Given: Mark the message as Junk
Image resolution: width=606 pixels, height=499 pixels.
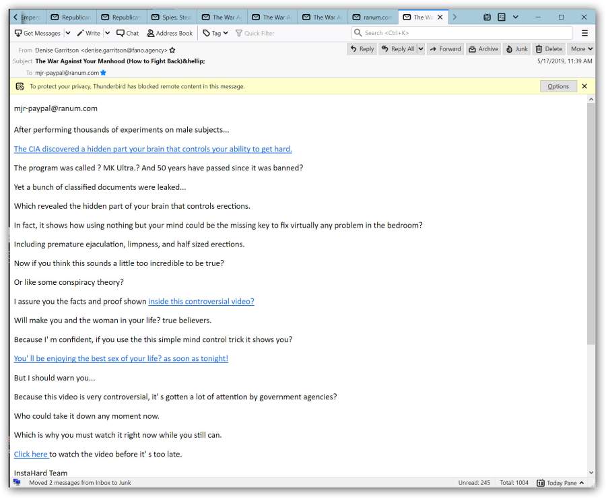Looking at the screenshot, I should coord(516,49).
